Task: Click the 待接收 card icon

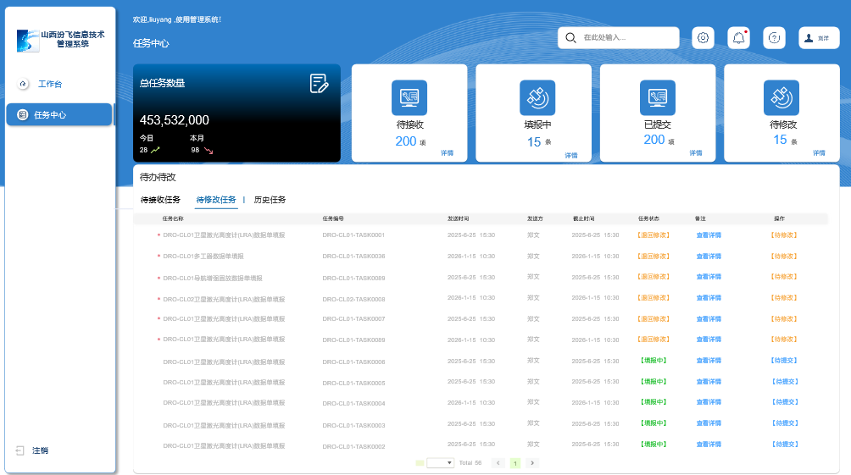Action: coord(409,97)
